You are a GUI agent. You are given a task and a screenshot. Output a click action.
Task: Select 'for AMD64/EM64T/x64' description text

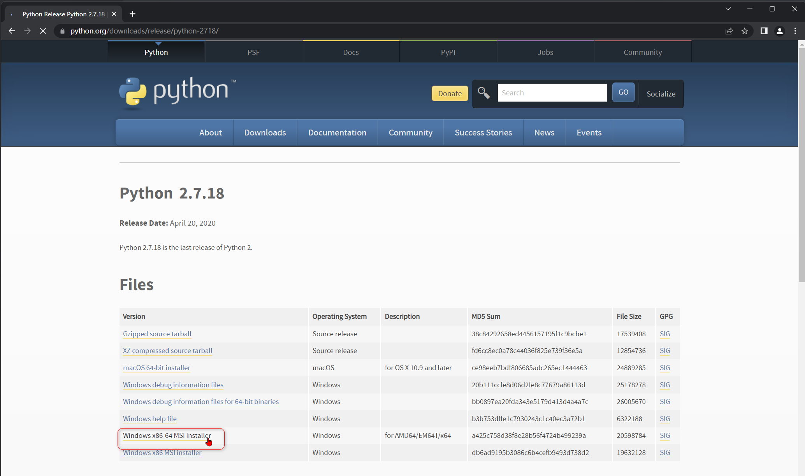[418, 435]
